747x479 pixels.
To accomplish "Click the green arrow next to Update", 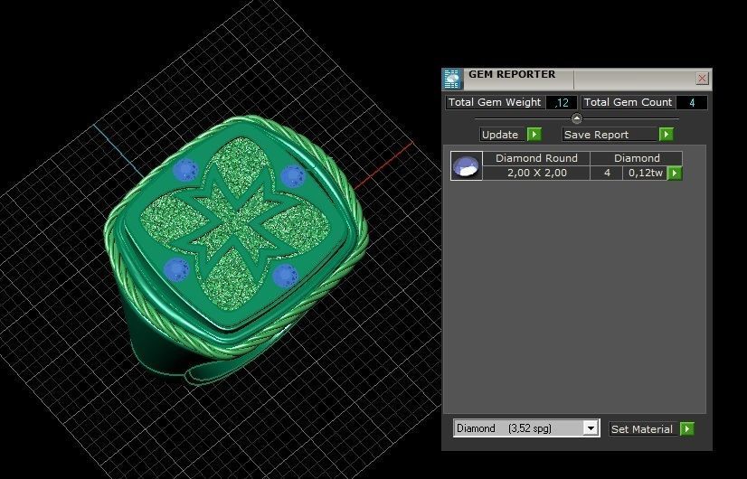I will tap(534, 135).
